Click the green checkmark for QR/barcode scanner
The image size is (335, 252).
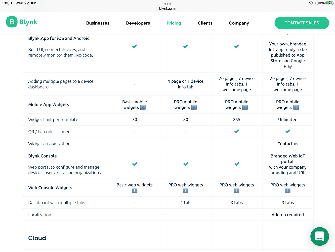237,131
